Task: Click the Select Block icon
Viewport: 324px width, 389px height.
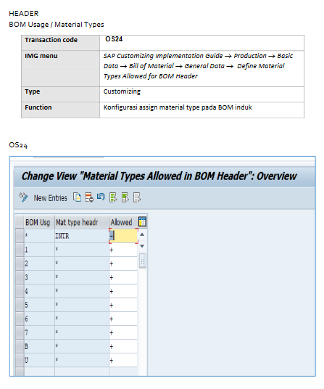Action: tap(125, 197)
